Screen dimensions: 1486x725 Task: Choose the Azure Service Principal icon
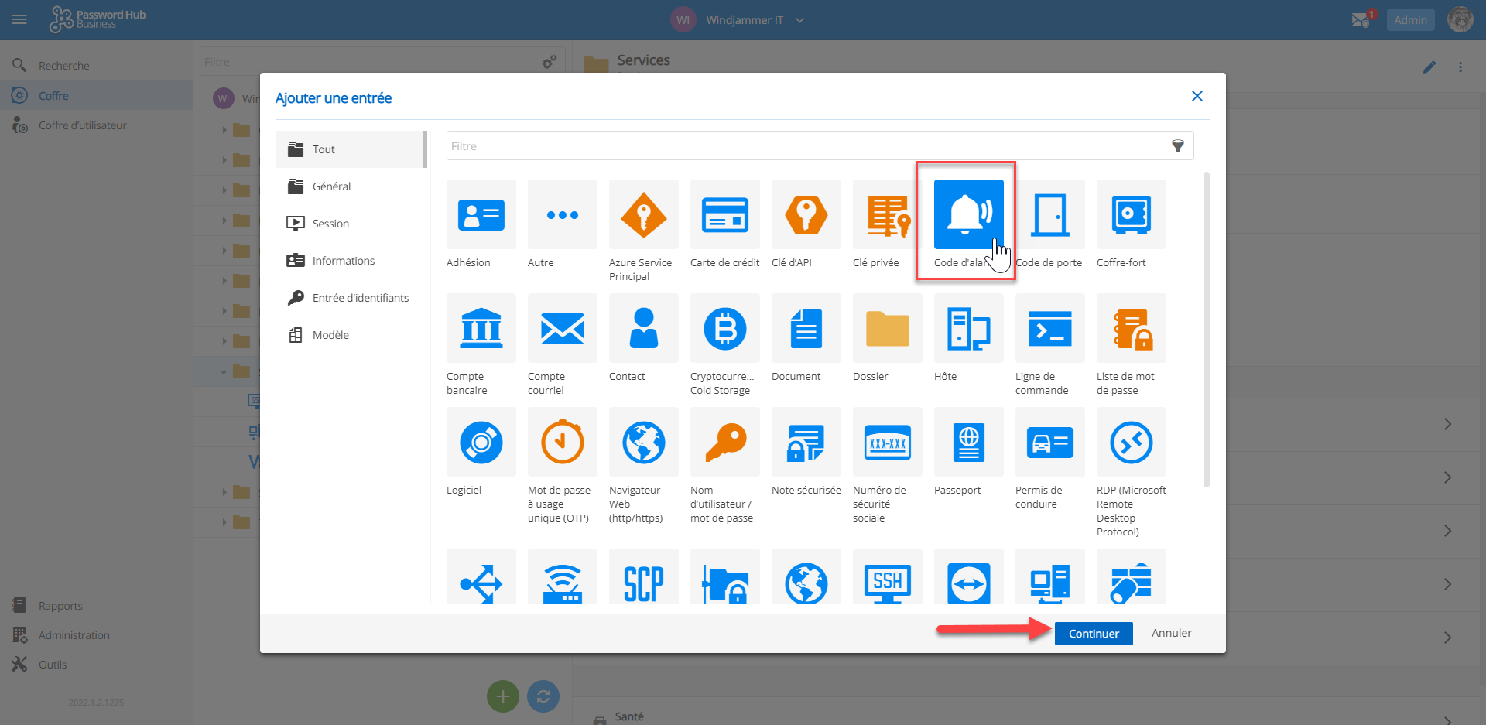tap(643, 215)
